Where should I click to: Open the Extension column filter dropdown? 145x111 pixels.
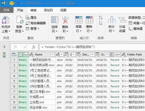point(62,54)
